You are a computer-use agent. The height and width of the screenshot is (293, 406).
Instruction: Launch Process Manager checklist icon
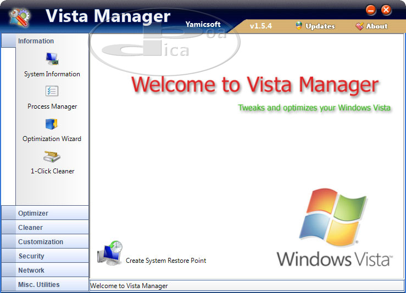coord(52,92)
